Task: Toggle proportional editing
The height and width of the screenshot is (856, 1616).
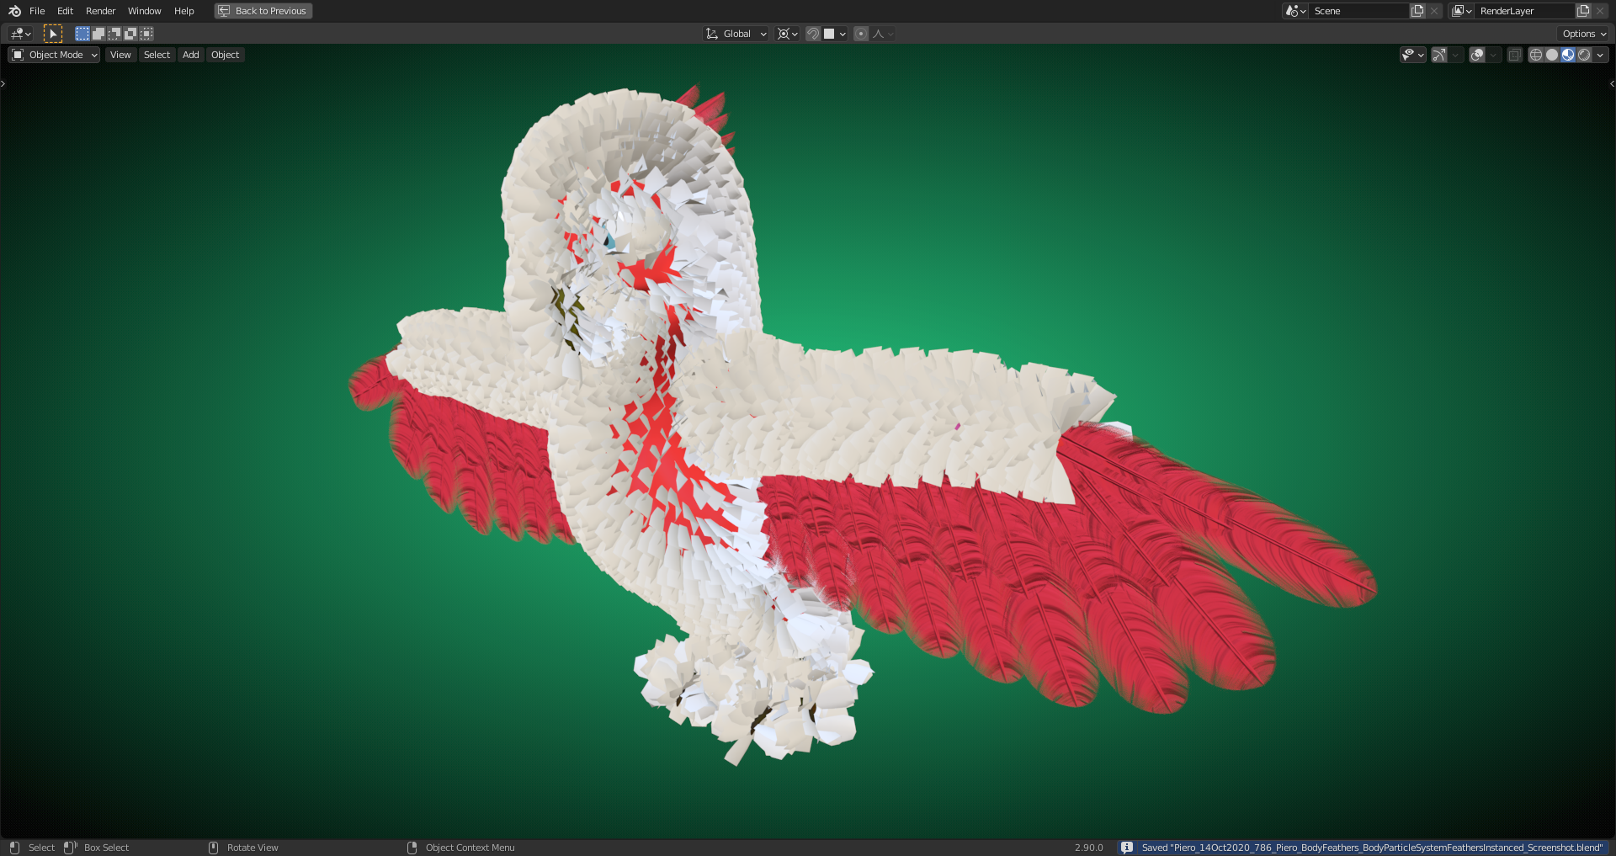Action: tap(861, 34)
